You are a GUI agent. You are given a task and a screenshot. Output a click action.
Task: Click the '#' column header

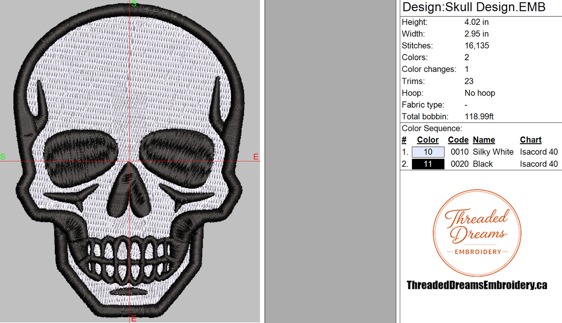pos(404,140)
